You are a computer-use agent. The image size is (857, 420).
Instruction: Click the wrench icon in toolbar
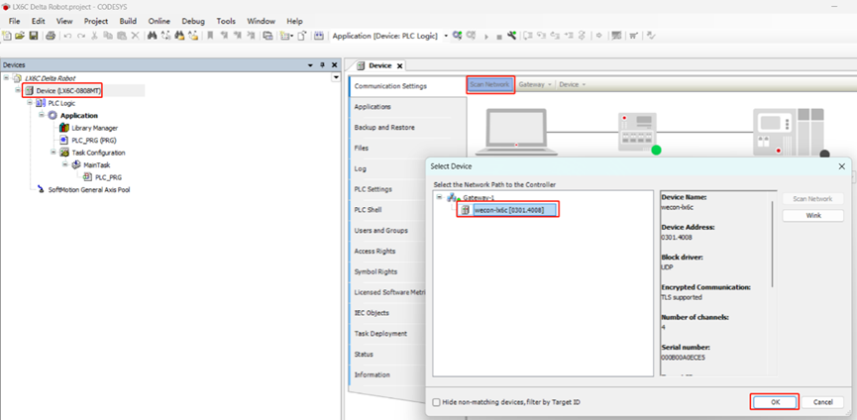511,36
